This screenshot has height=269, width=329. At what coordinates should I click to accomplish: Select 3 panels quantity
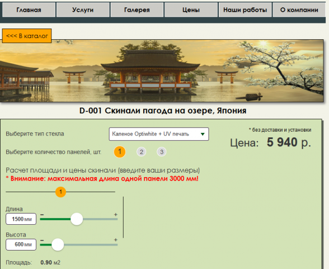point(162,152)
